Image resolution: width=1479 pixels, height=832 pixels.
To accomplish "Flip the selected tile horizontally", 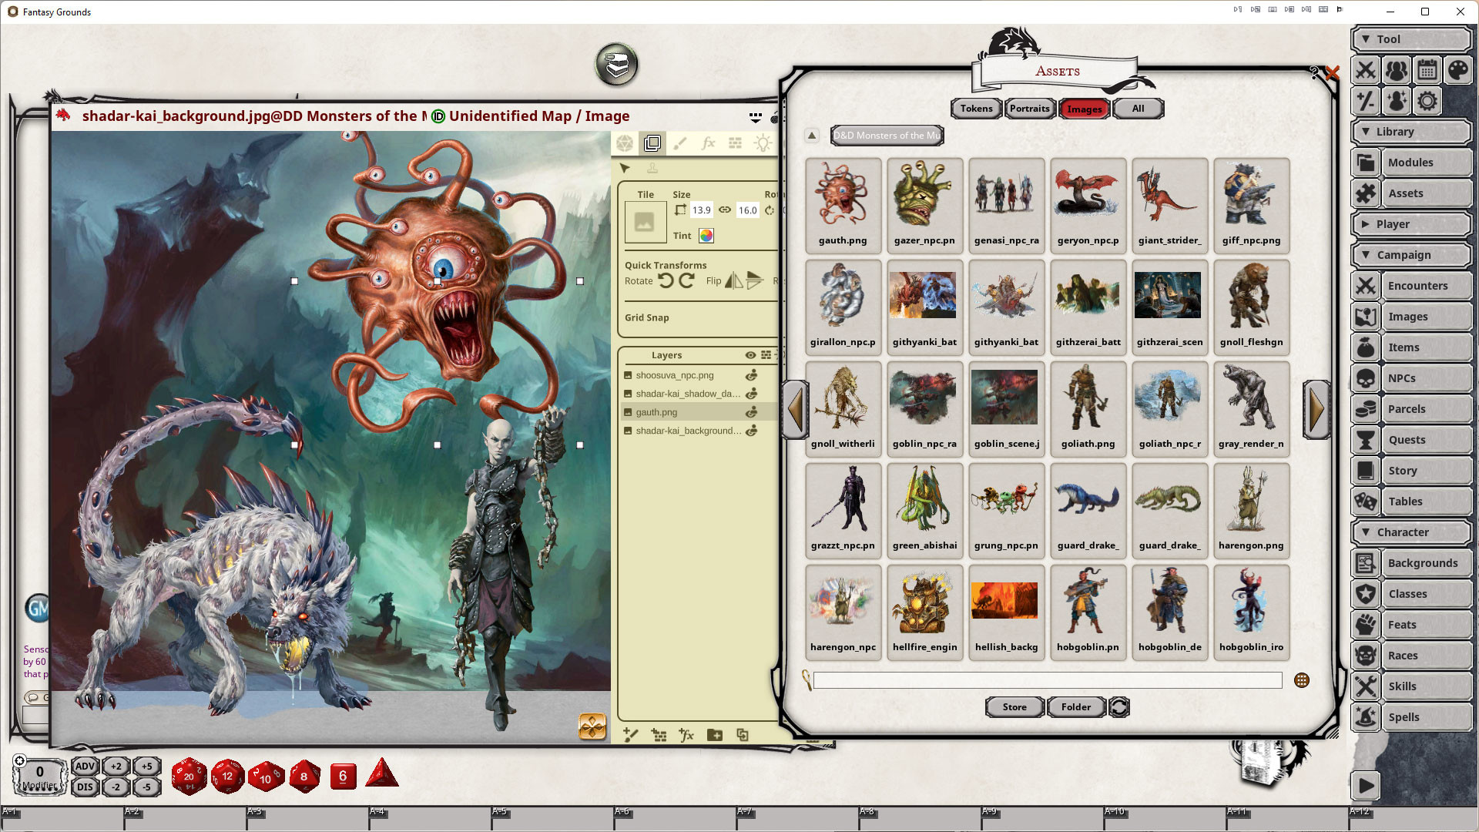I will [x=733, y=280].
